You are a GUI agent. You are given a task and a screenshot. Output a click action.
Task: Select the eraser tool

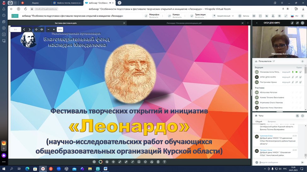[x=152, y=162]
